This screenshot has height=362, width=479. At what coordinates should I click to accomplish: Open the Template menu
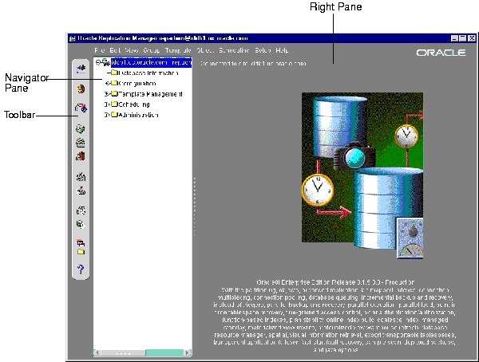pos(177,50)
